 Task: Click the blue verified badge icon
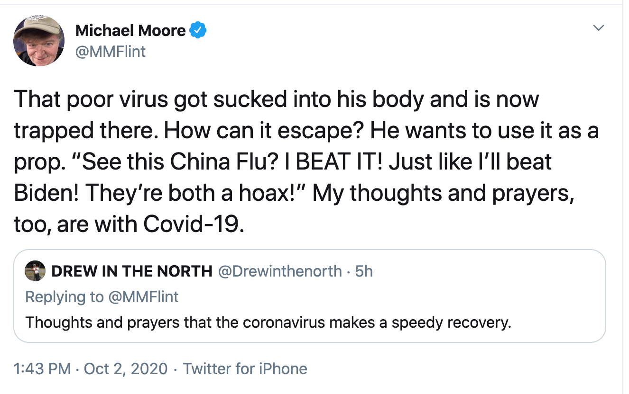pyautogui.click(x=197, y=31)
